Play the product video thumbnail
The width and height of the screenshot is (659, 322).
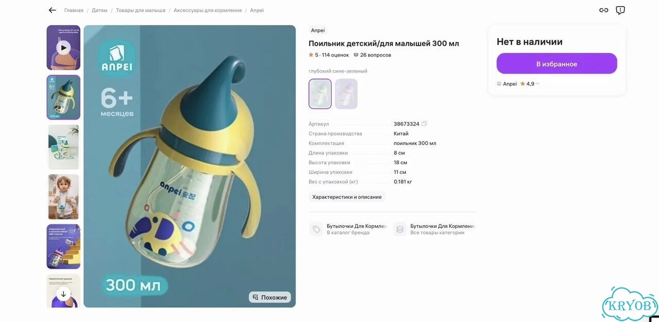[x=63, y=48]
